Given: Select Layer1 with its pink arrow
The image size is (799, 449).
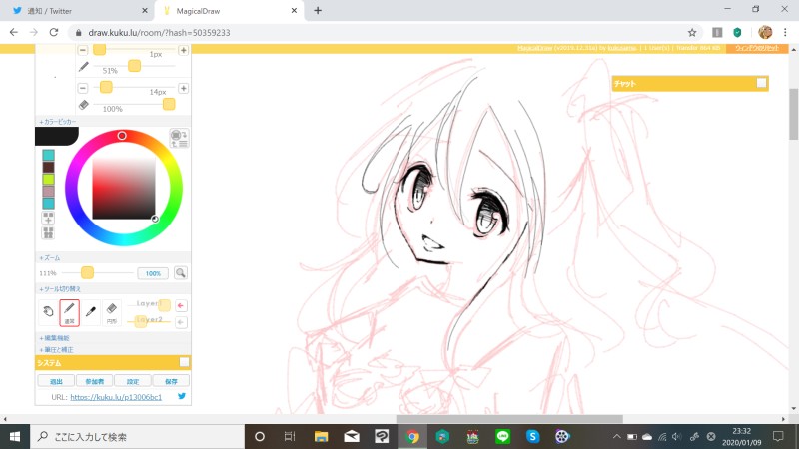Looking at the screenshot, I should tap(181, 305).
